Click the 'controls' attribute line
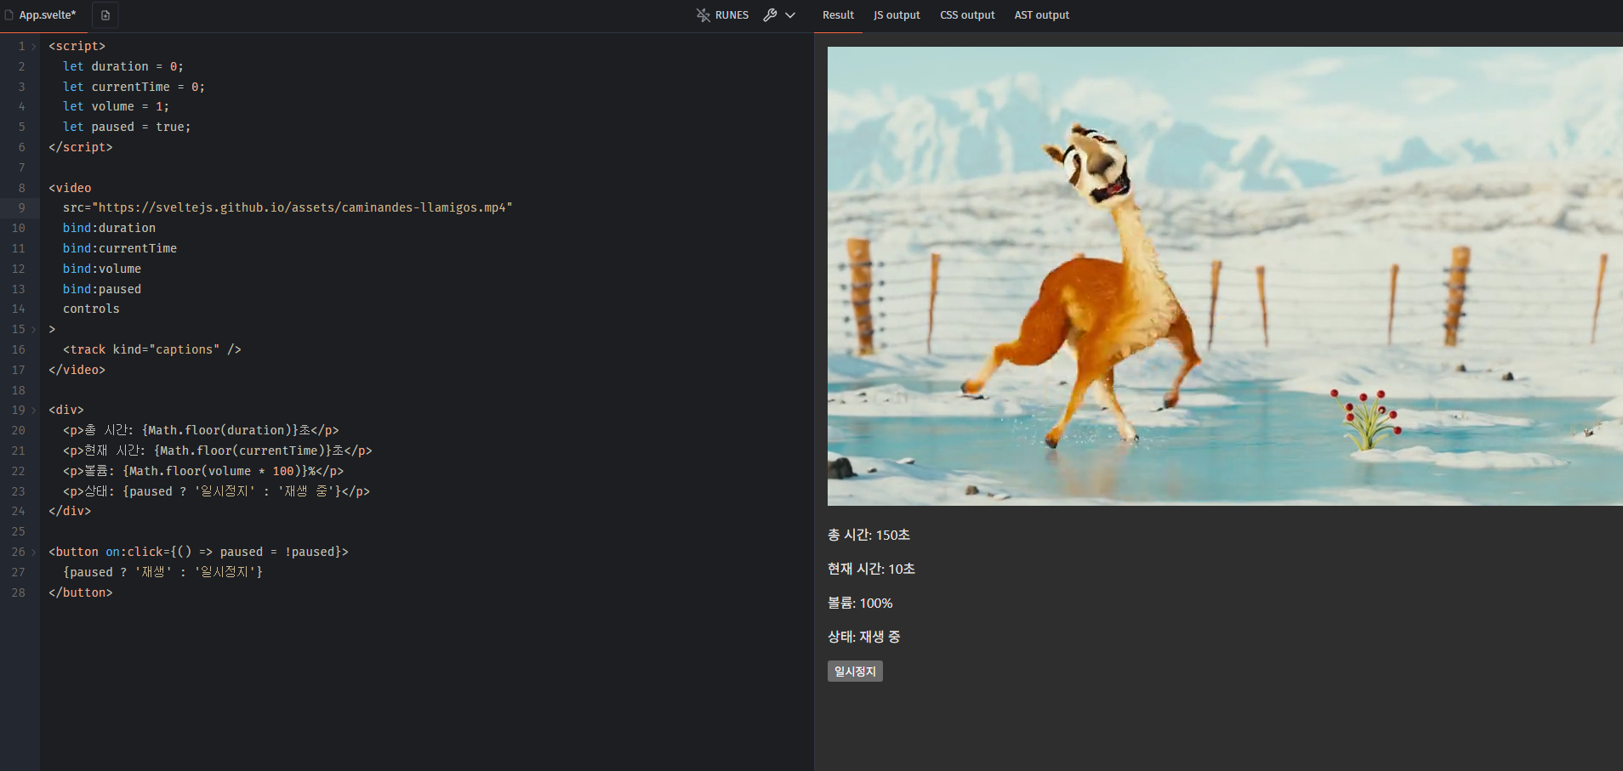This screenshot has width=1623, height=771. click(x=91, y=309)
